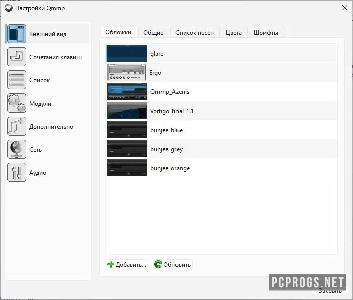Image resolution: width=353 pixels, height=300 pixels.
Task: Click the Обновить button label
Action: pos(177,265)
